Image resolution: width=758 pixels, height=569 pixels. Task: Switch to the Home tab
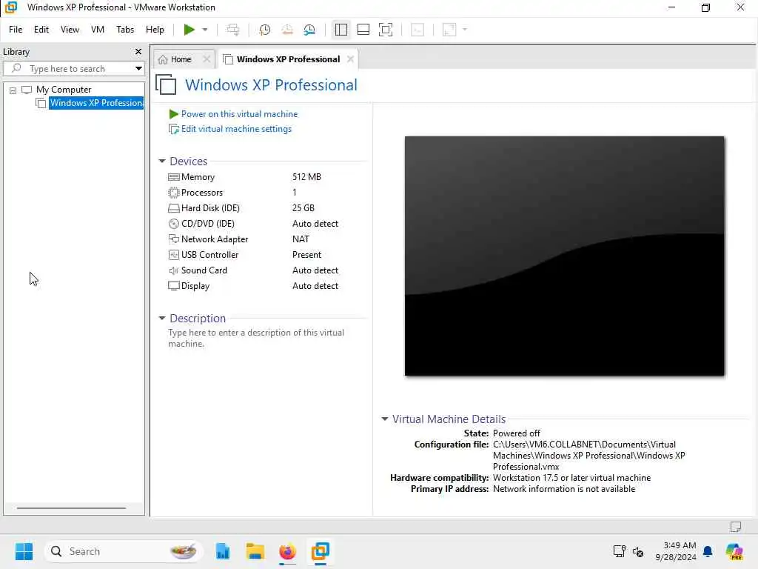[181, 59]
